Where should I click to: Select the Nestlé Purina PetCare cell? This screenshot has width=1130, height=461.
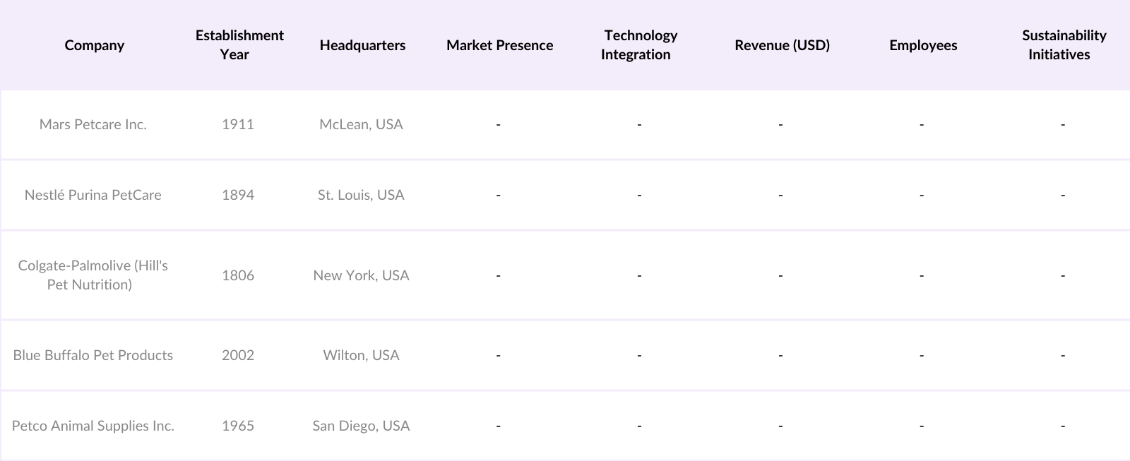point(93,195)
